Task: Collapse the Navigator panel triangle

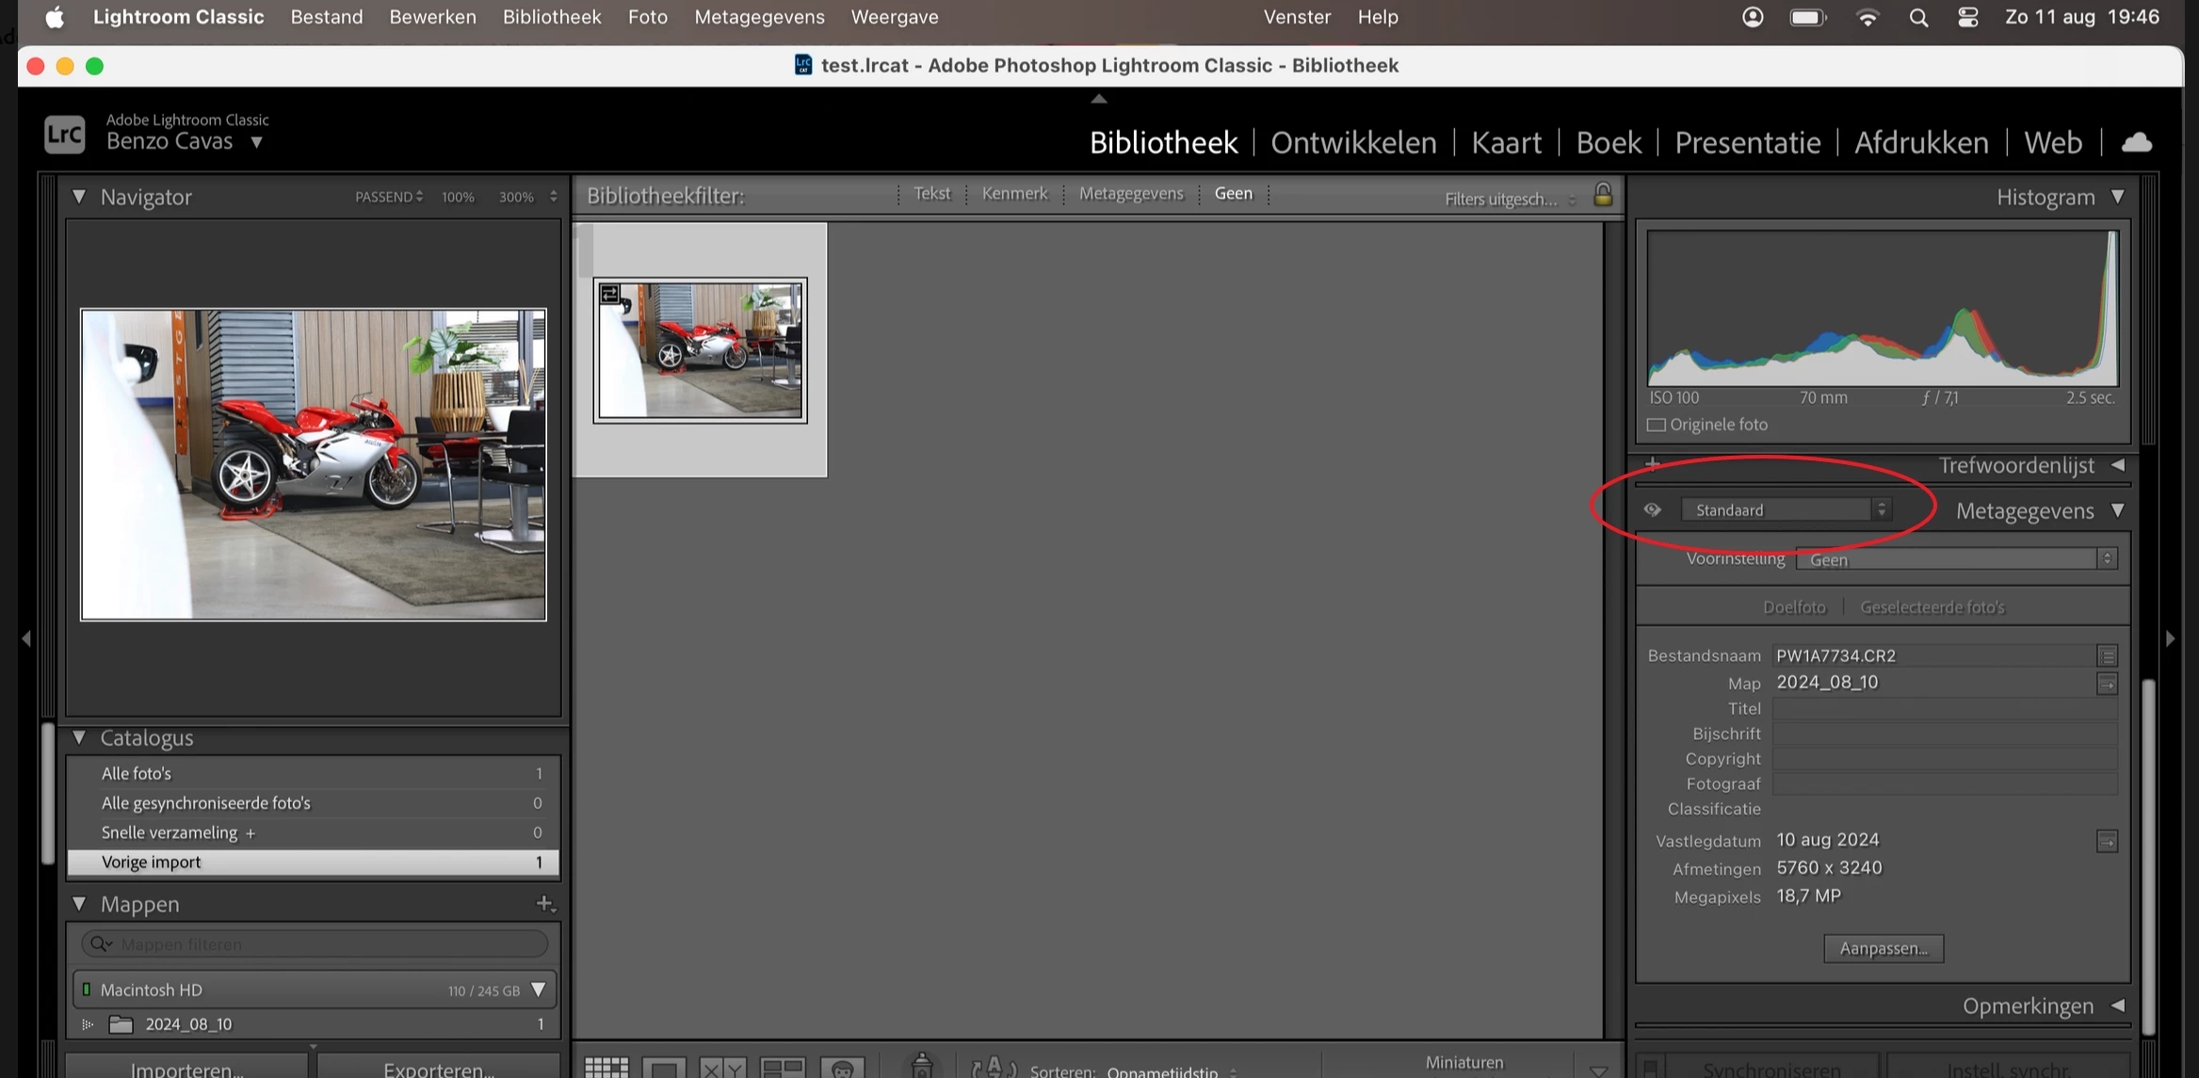Action: (79, 197)
